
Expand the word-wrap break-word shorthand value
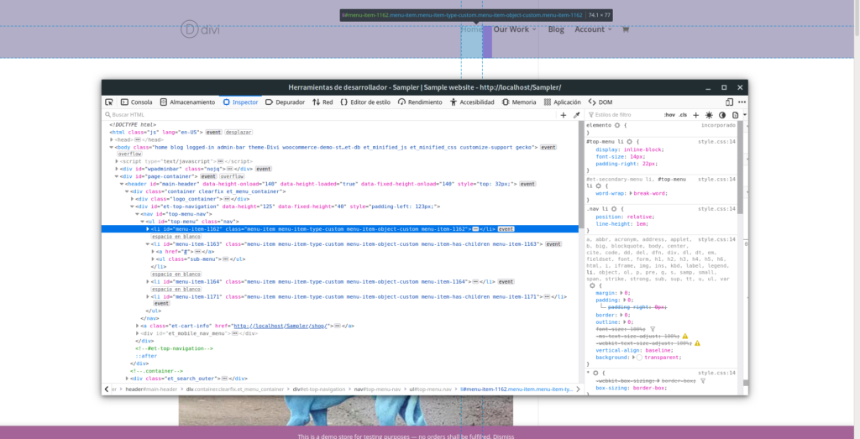pyautogui.click(x=631, y=193)
